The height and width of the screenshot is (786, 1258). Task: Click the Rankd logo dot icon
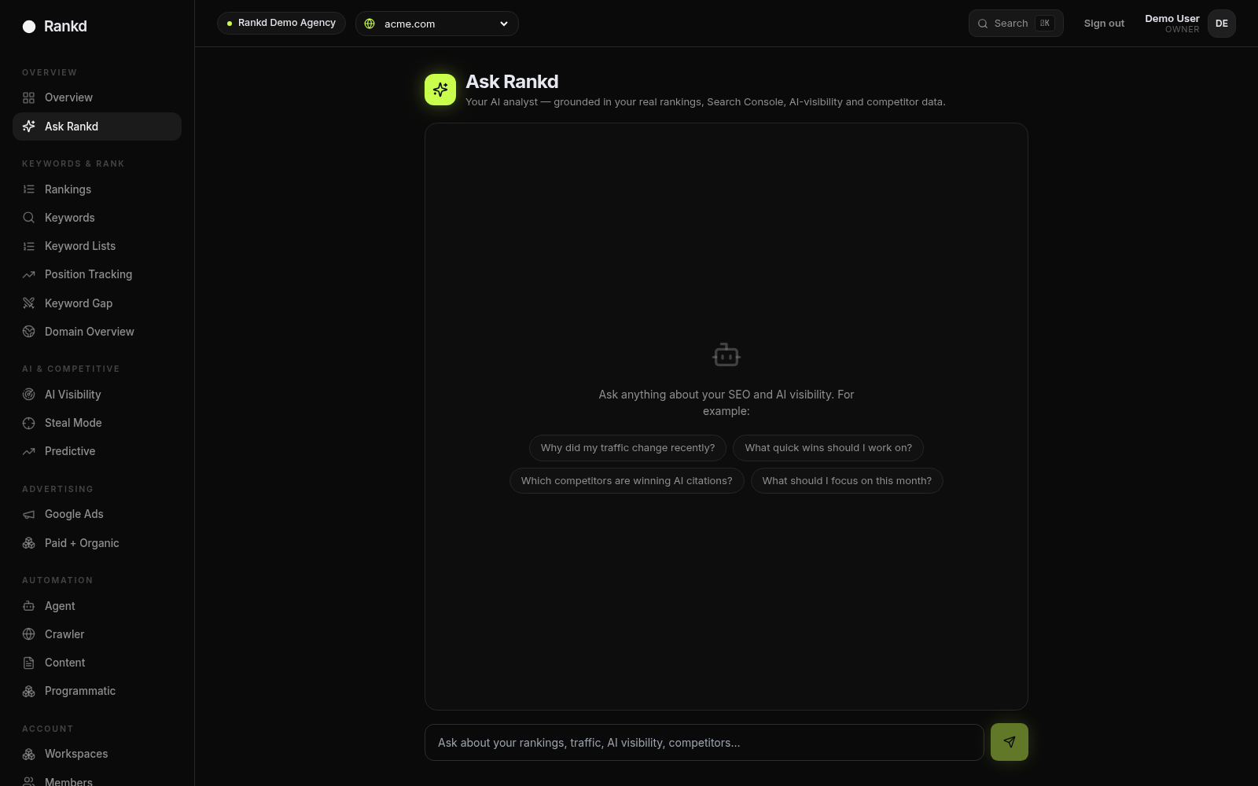29,27
